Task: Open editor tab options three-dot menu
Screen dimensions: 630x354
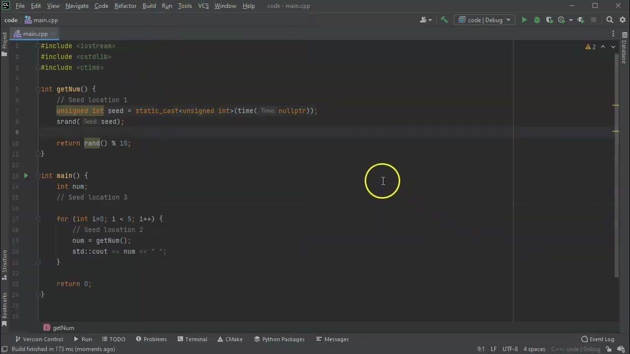Action: (613, 34)
